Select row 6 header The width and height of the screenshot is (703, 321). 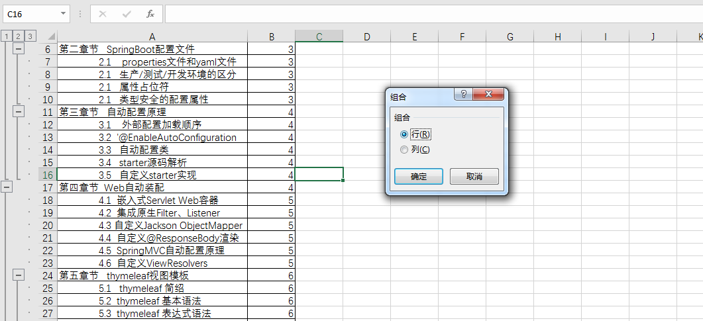48,49
